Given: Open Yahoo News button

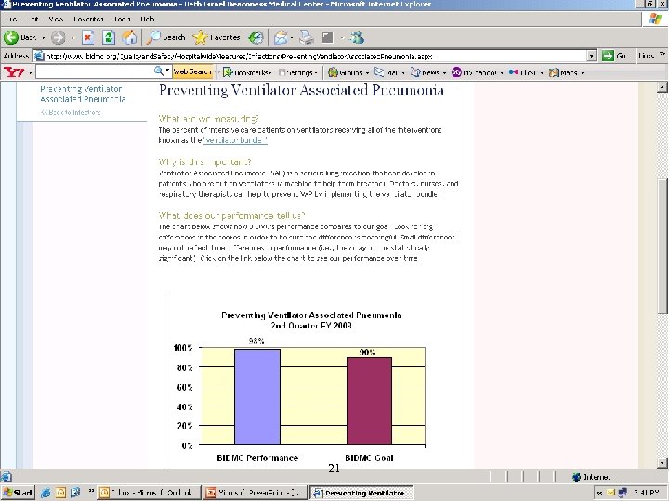Looking at the screenshot, I should (428, 72).
